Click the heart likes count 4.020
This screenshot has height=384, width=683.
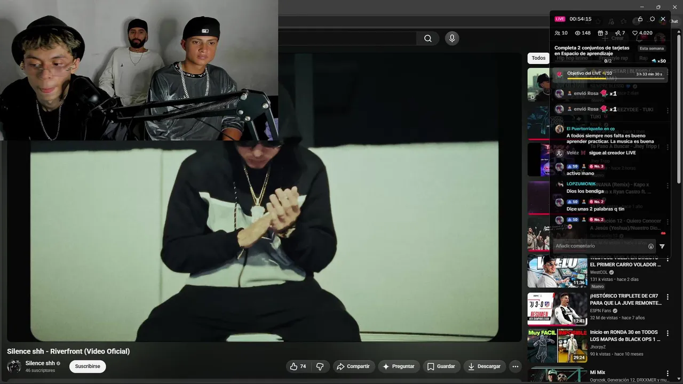click(x=642, y=33)
